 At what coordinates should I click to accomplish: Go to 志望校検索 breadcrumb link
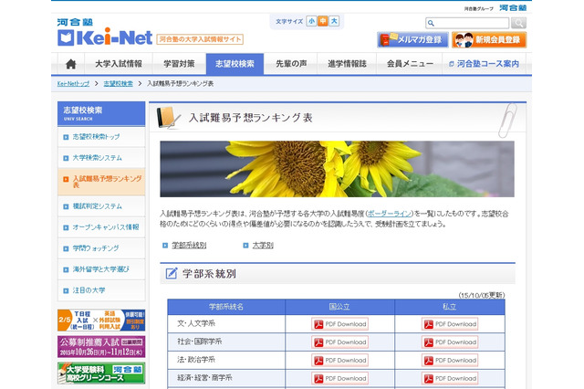(118, 84)
